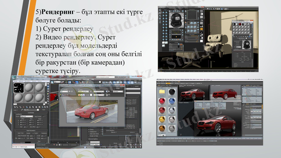Click the white color swatch in frame buffer toolbar
Screen dimensions: 281x158
point(91,95)
